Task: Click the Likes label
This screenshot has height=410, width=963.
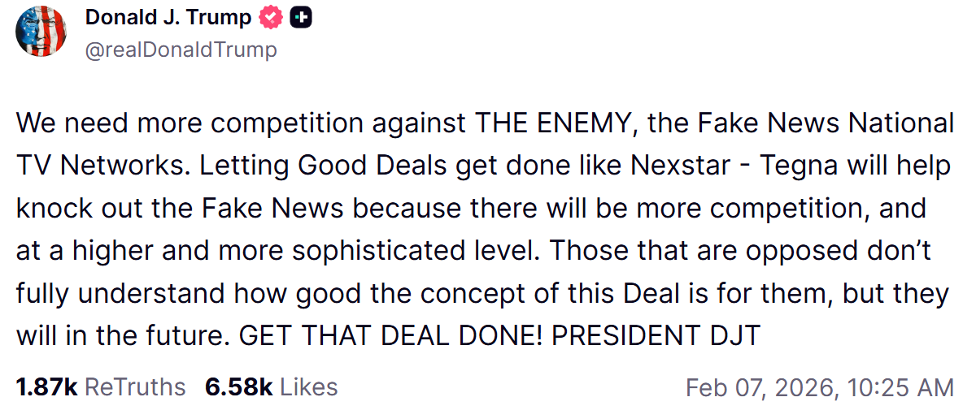Action: (309, 387)
